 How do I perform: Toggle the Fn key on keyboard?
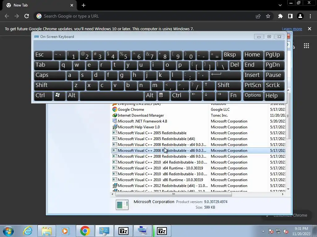click(x=235, y=96)
